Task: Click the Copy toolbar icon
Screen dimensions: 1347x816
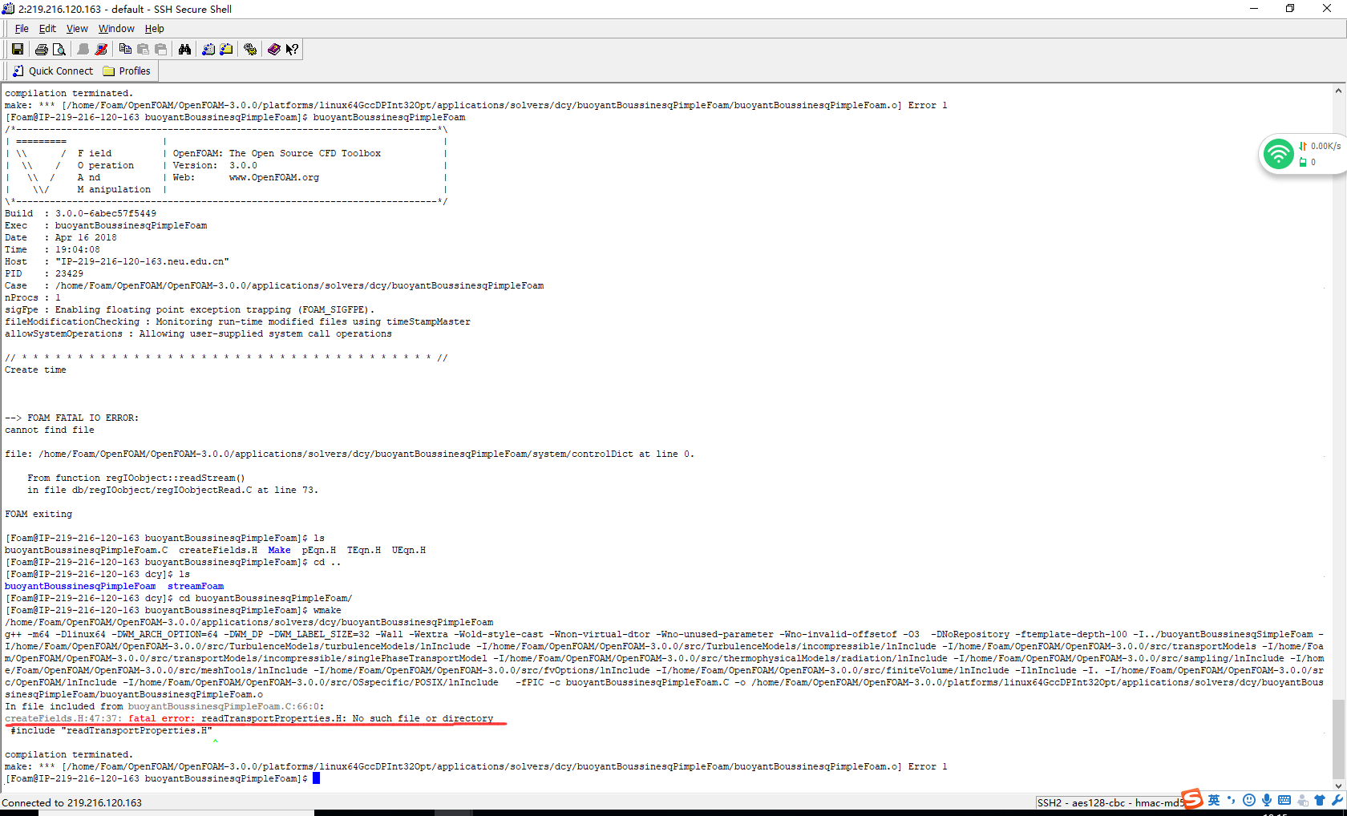Action: tap(125, 50)
